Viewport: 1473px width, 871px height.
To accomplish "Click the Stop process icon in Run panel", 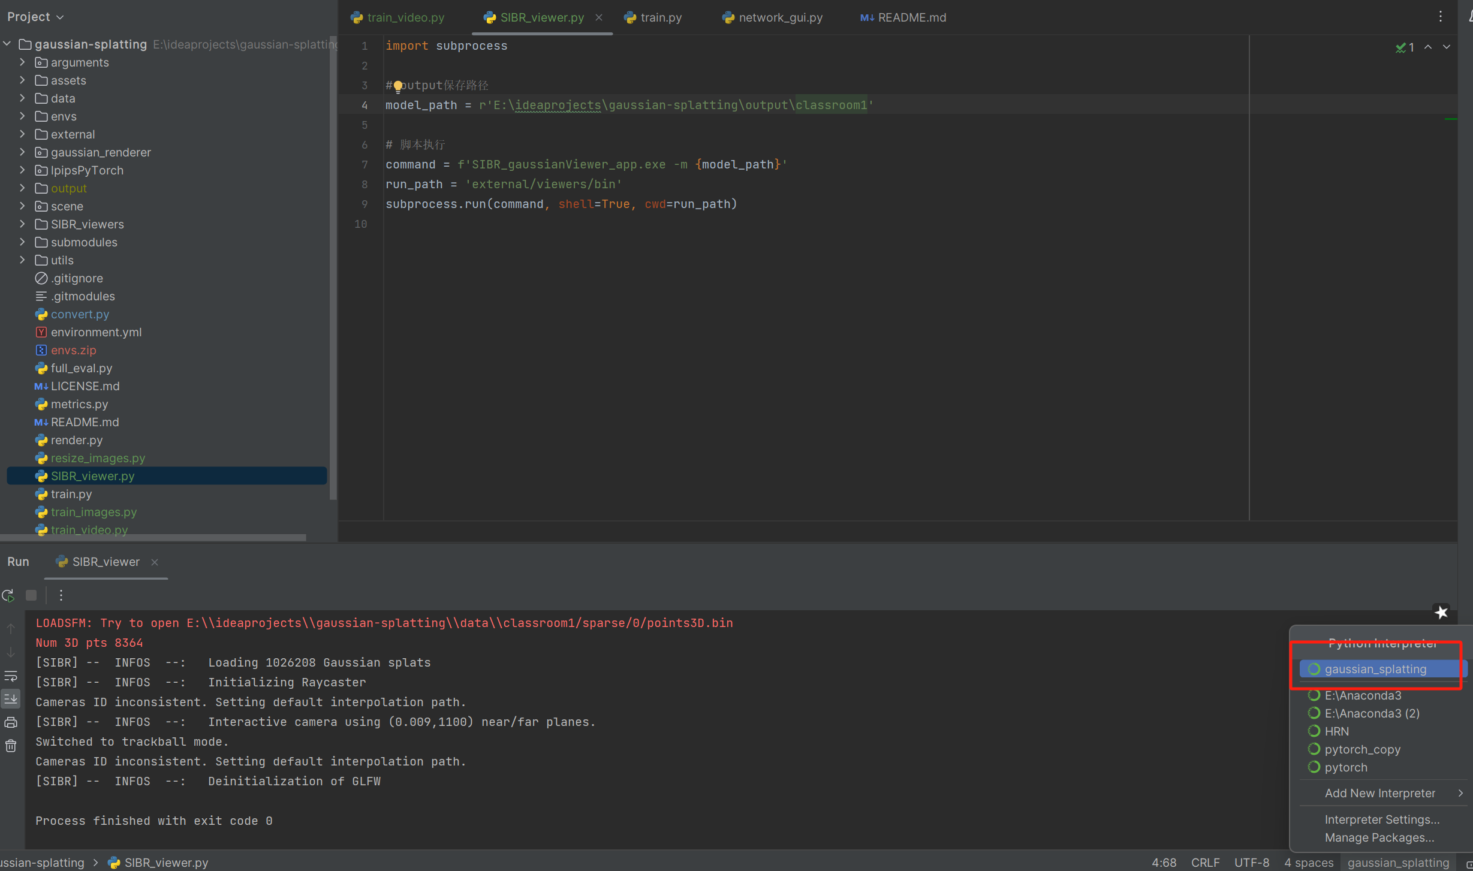I will click(31, 595).
